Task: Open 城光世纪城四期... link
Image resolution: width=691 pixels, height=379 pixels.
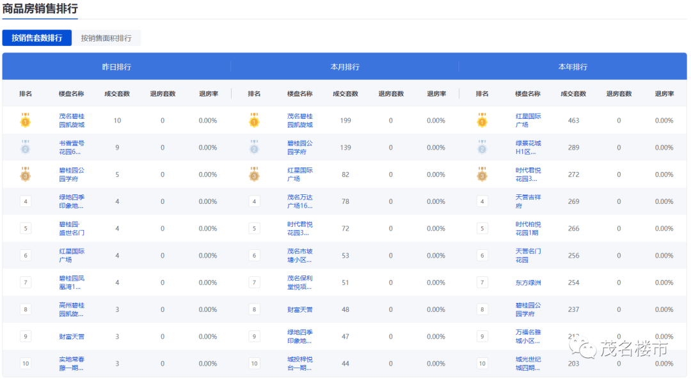Action: (x=528, y=364)
